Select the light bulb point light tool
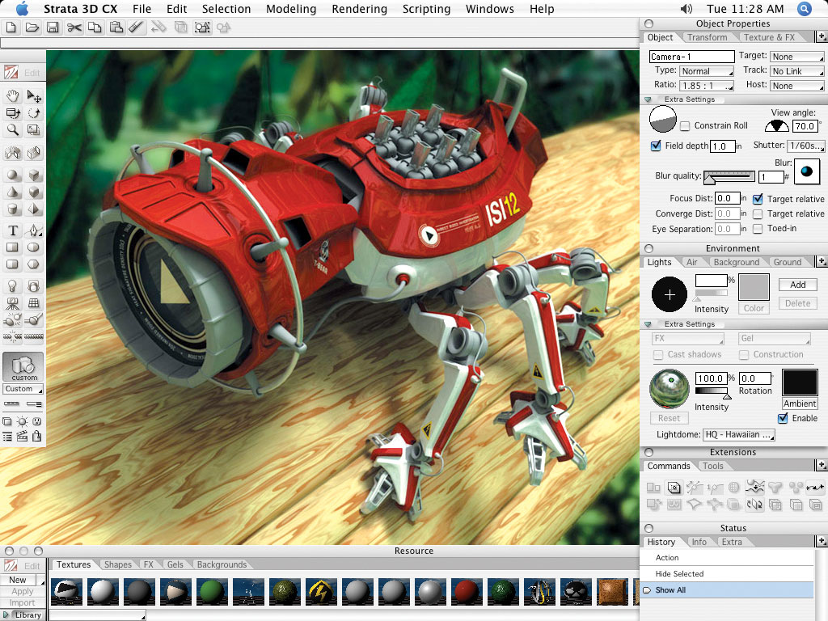The height and width of the screenshot is (621, 828). coord(13,286)
